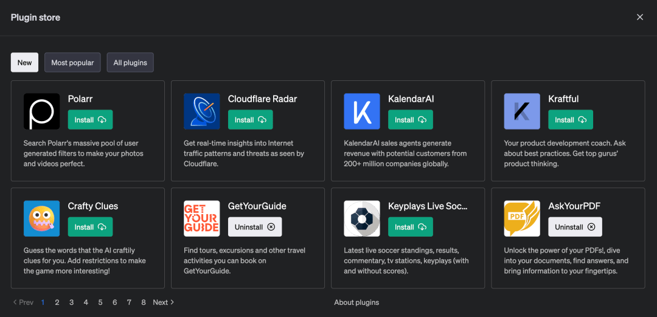Close the Plugin store dialog
Screen dimensions: 657x317
639,17
